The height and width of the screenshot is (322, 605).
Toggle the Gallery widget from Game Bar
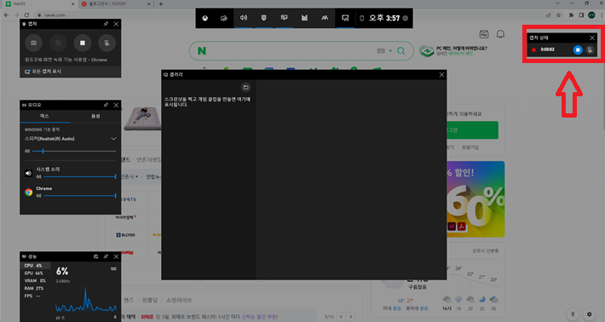tap(345, 18)
